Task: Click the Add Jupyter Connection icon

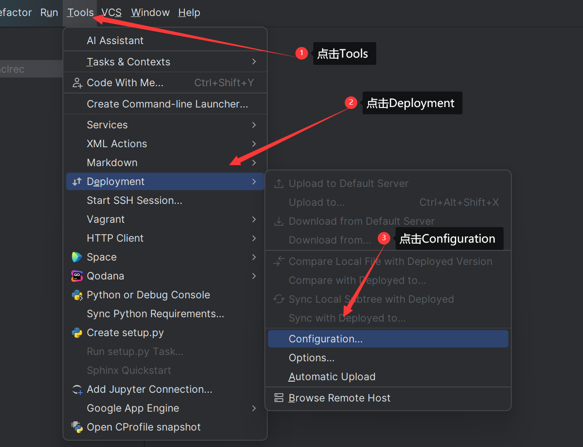Action: click(x=77, y=389)
